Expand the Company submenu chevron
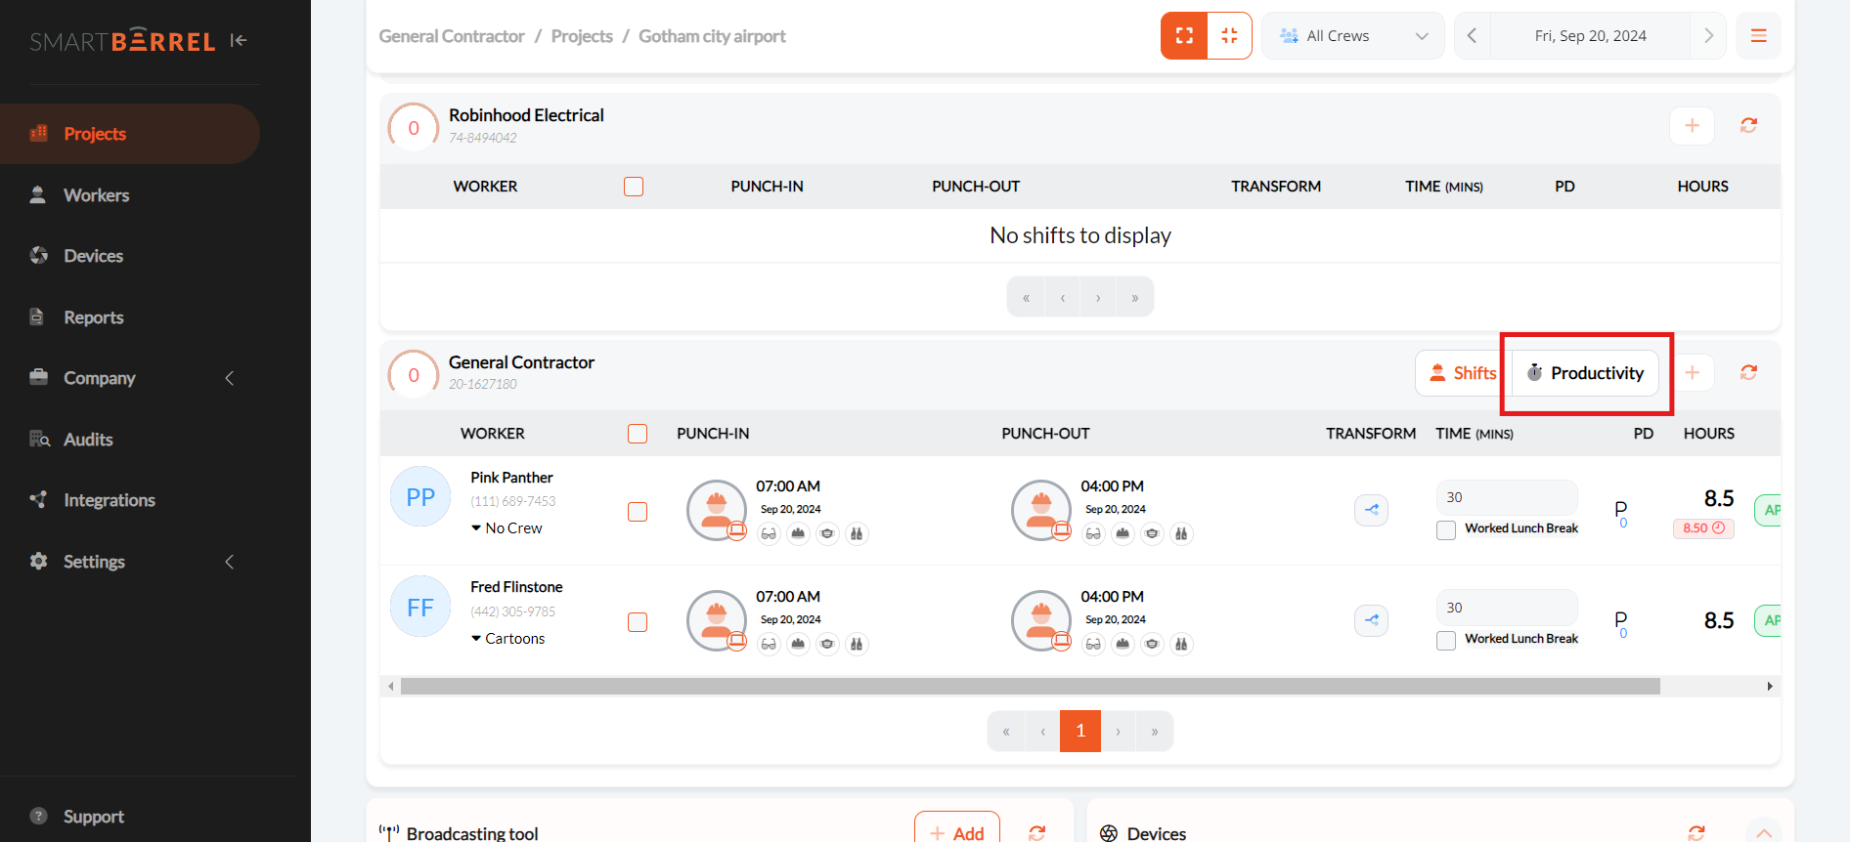Image resolution: width=1850 pixels, height=842 pixels. point(230,378)
